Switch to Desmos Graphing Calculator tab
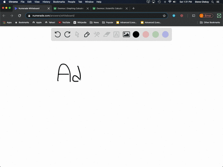Screen dimensions: 223x167 (x=71, y=8)
